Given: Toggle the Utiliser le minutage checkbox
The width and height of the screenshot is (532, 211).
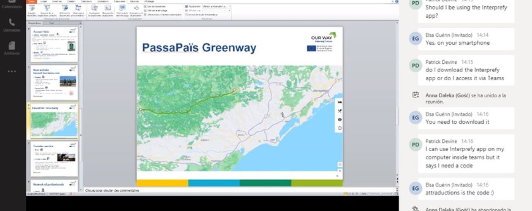Looking at the screenshot, I should tap(146, 11).
